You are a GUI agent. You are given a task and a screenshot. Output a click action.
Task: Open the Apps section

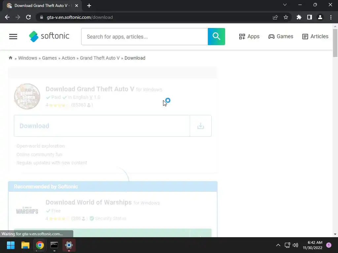[249, 37]
